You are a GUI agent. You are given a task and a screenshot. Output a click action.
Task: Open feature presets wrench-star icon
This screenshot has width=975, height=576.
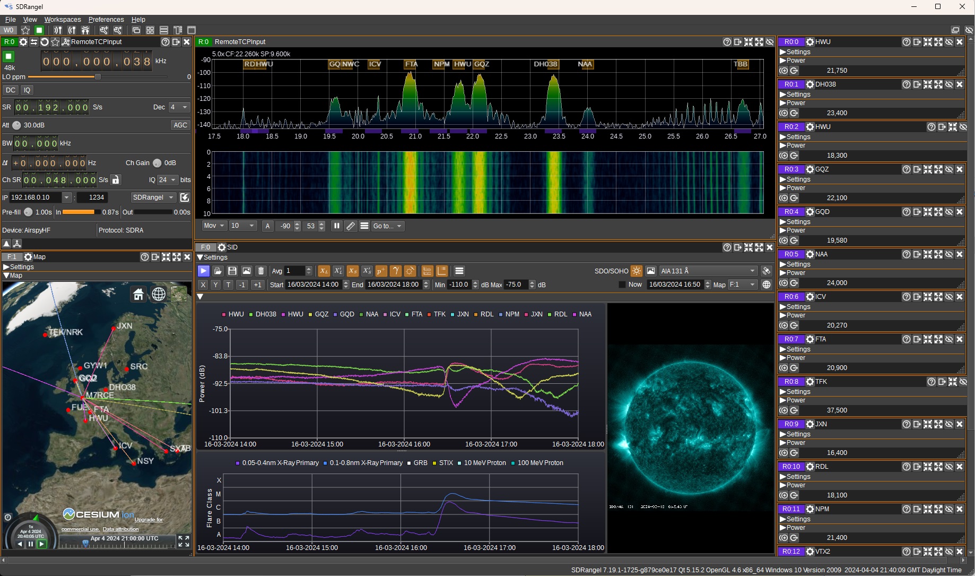coord(118,30)
